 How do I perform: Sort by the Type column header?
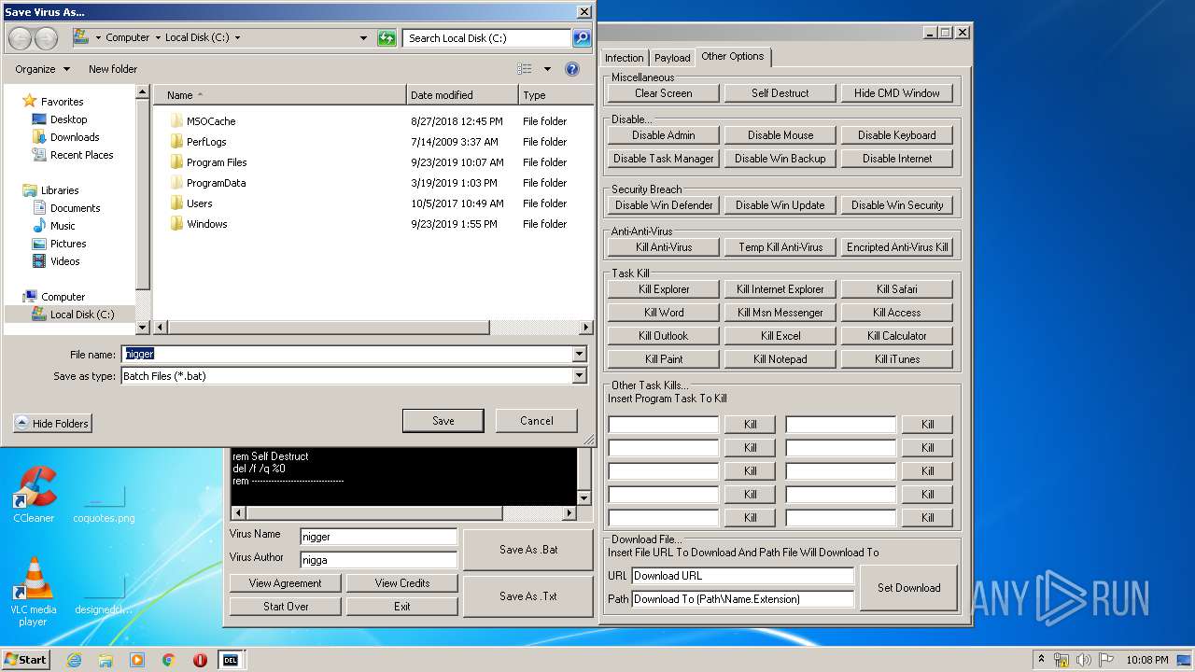point(555,95)
